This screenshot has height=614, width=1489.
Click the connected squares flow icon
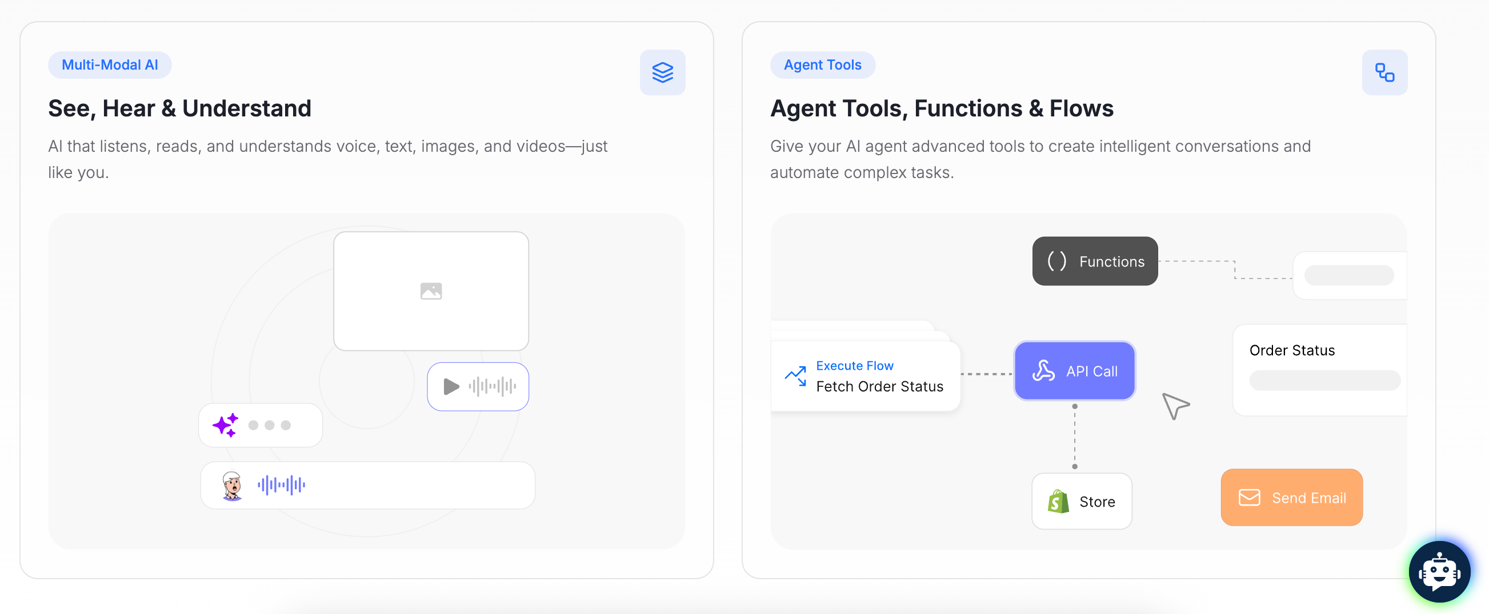(x=1384, y=72)
